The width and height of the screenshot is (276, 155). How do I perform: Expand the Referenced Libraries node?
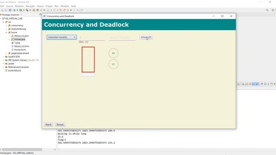click(x=3, y=67)
